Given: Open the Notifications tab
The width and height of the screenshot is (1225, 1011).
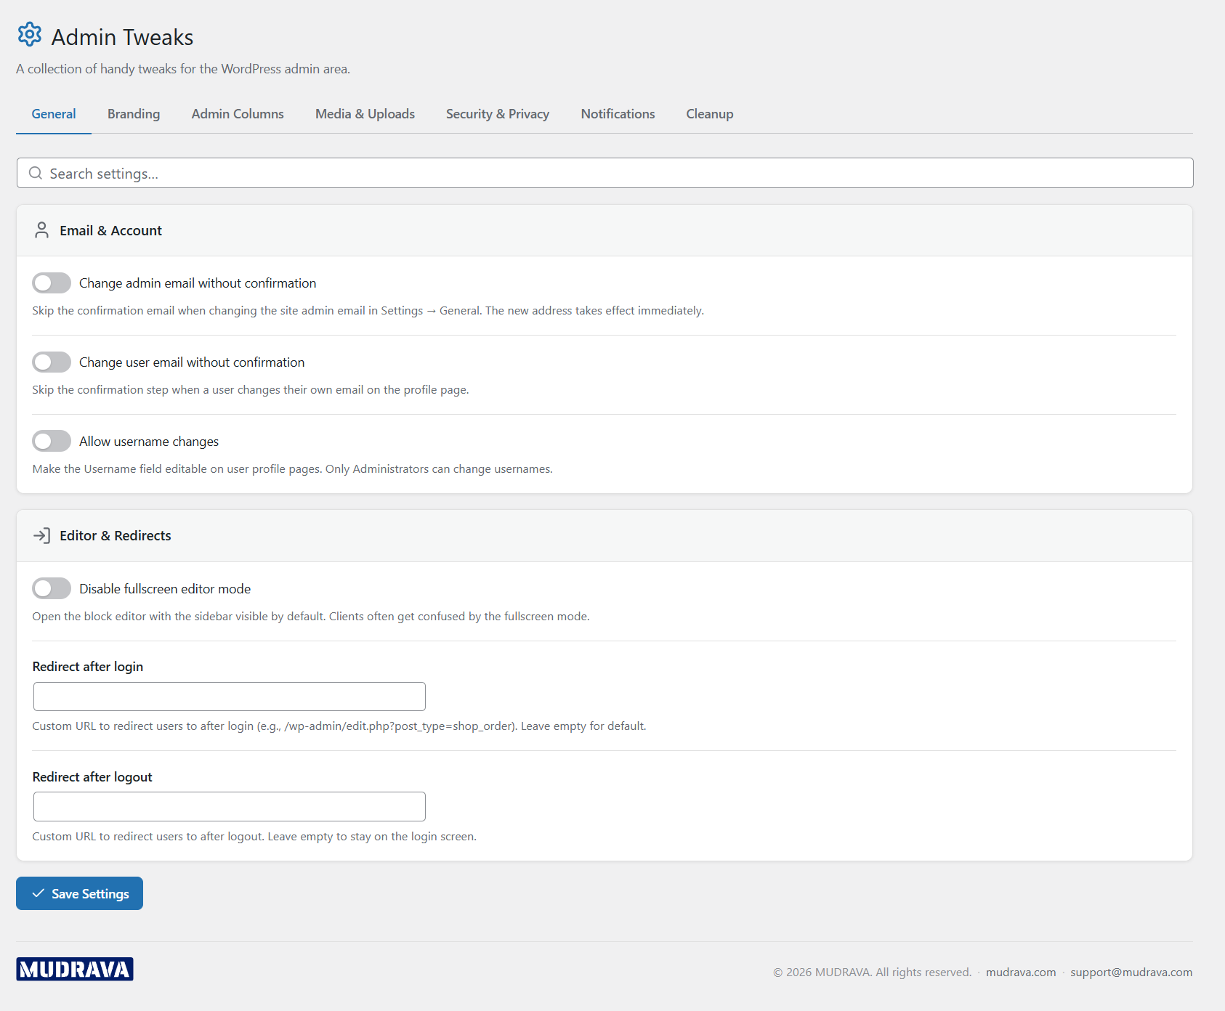Looking at the screenshot, I should (x=618, y=114).
